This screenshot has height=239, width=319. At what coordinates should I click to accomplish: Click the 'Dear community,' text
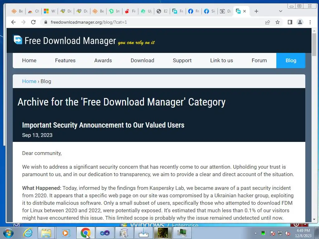[42, 153]
